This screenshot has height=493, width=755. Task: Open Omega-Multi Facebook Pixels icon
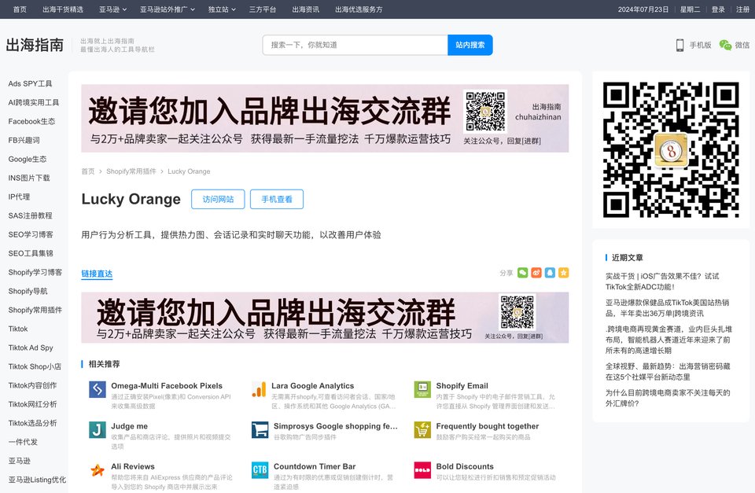[98, 389]
